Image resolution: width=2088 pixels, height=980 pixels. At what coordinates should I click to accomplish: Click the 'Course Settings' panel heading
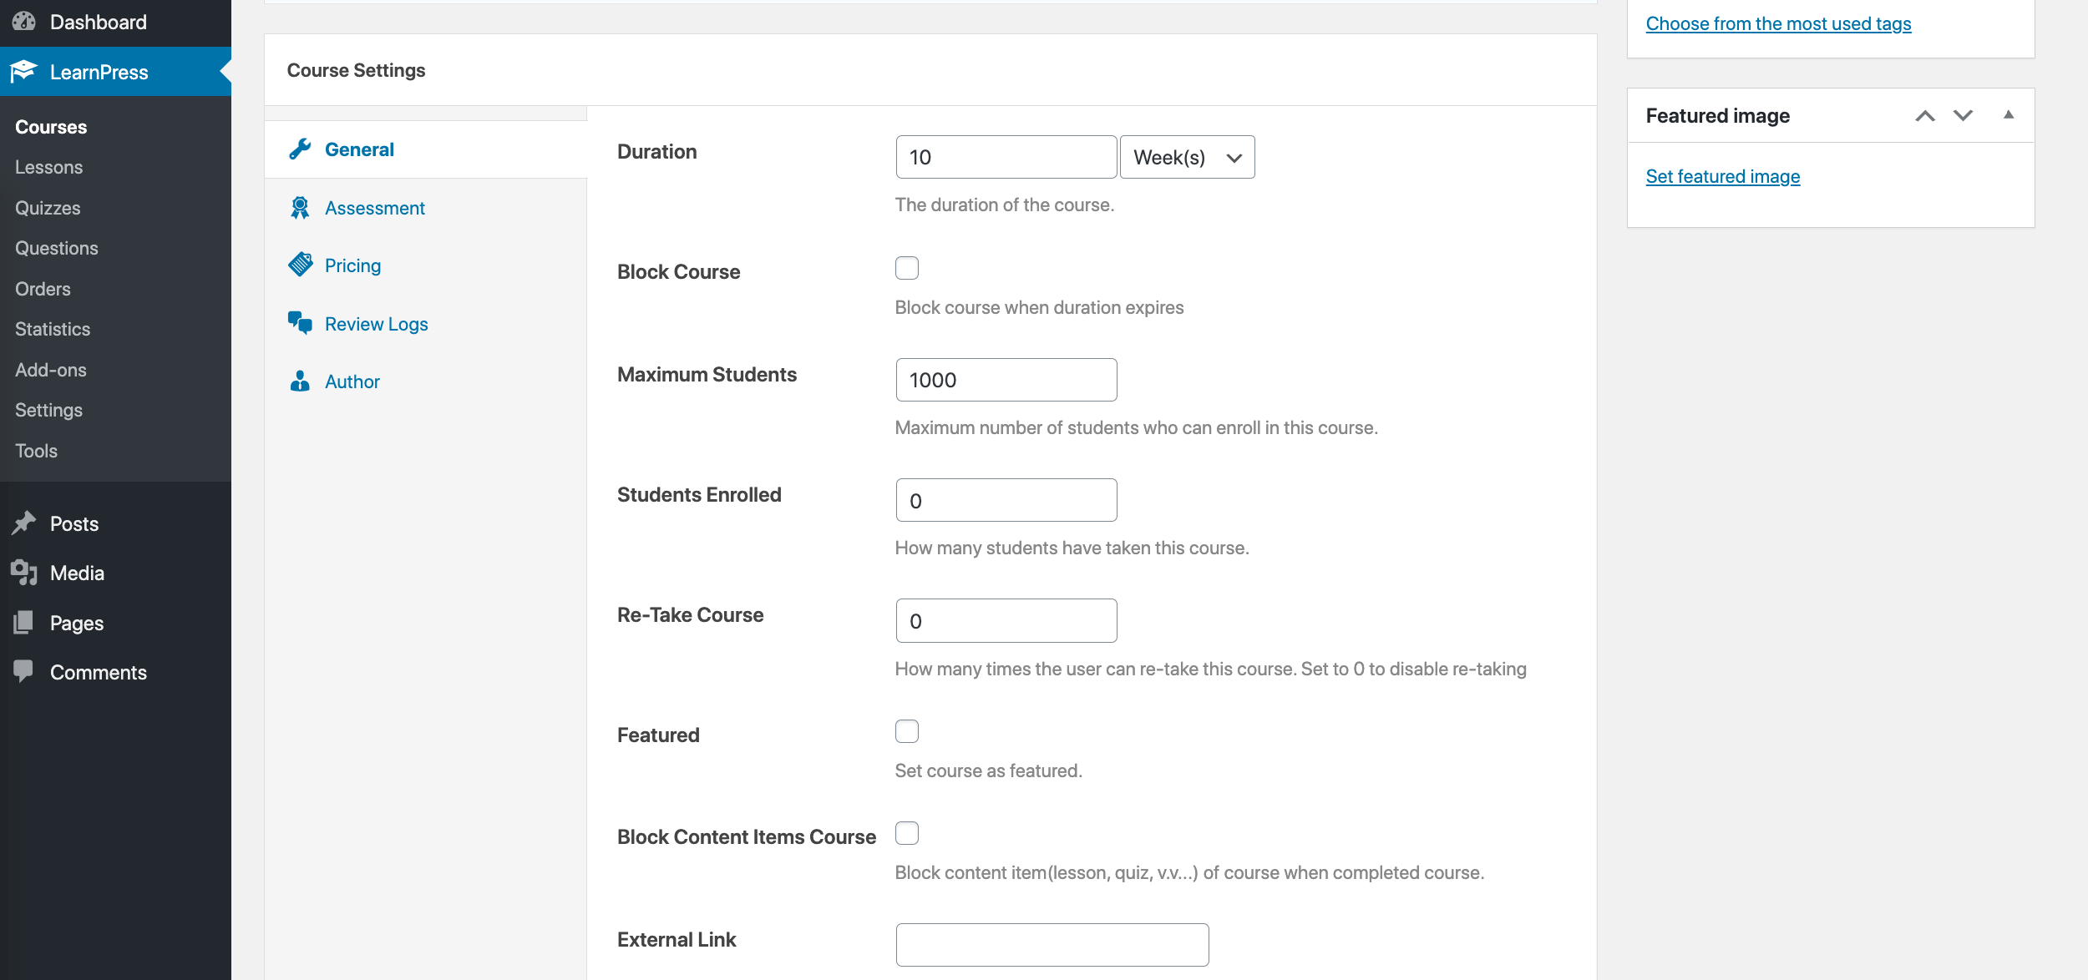[356, 70]
